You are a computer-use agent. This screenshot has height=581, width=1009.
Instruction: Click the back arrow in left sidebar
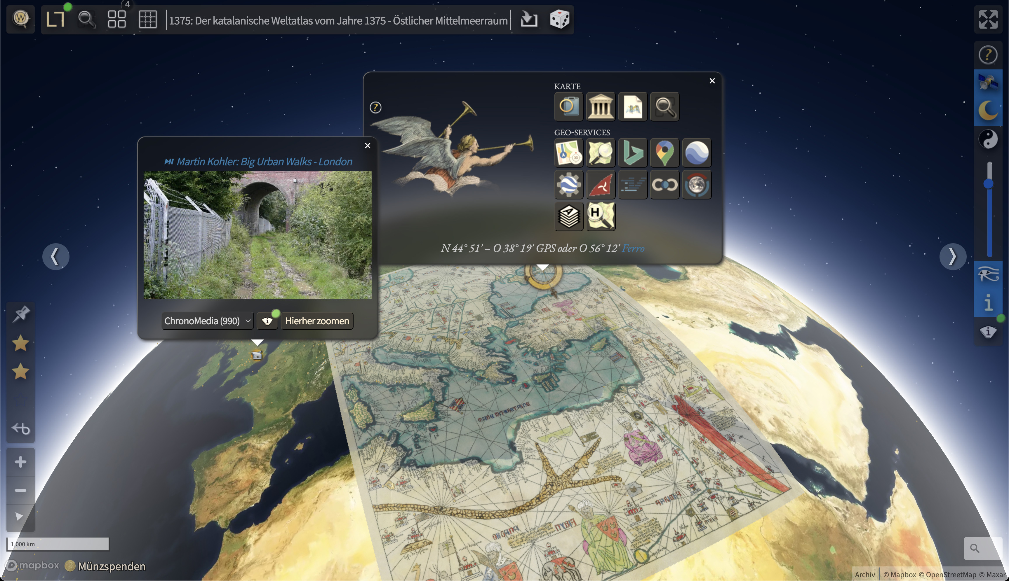(x=20, y=428)
